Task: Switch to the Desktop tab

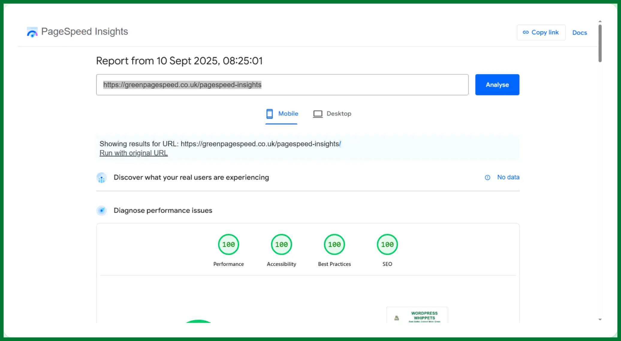Action: click(x=339, y=114)
